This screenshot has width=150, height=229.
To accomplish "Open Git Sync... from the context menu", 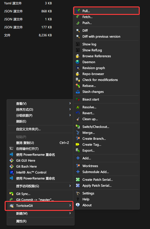I will 41,194.
